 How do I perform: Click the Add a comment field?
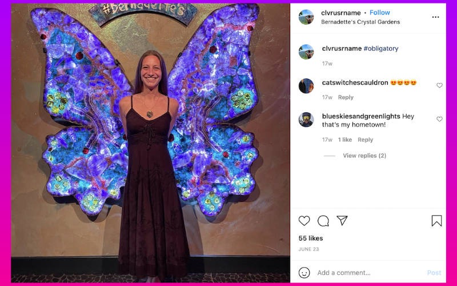click(366, 273)
